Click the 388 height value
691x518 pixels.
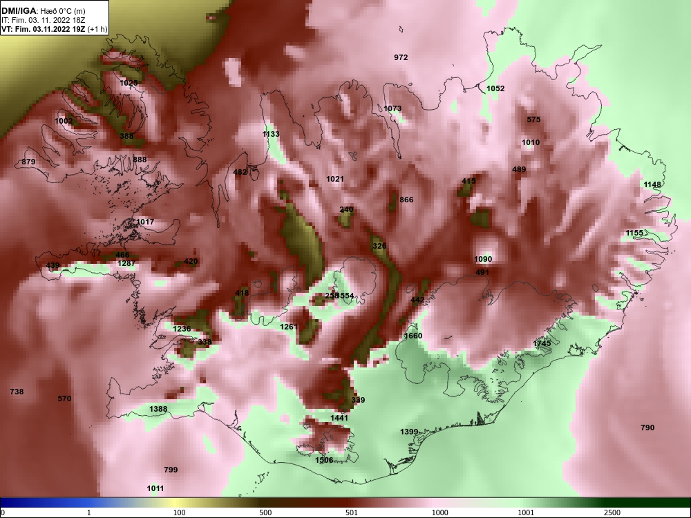point(126,136)
